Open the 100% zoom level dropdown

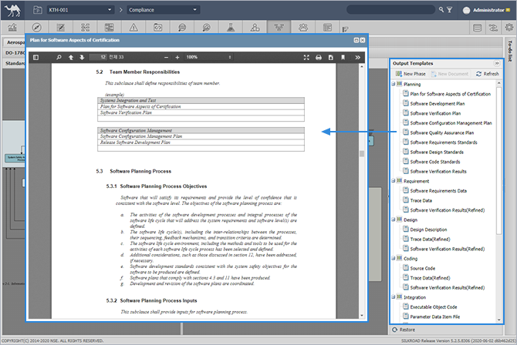[x=208, y=57]
